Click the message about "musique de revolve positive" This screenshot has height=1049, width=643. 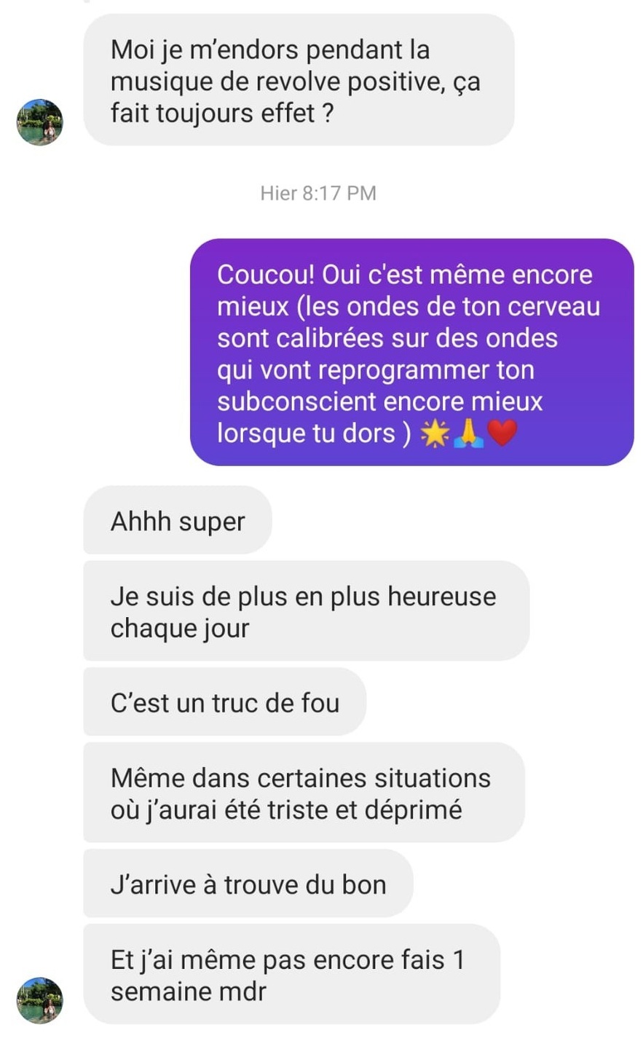click(x=299, y=80)
